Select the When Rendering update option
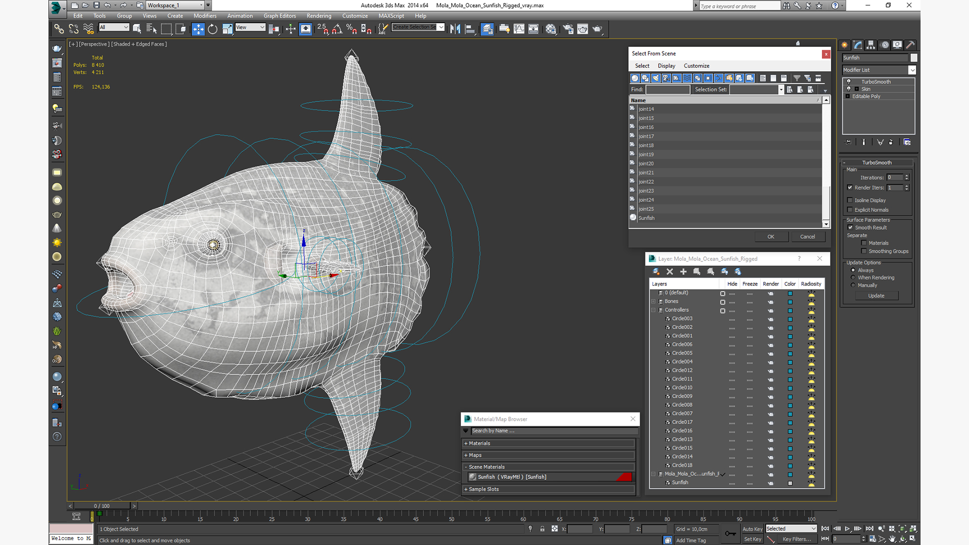Image resolution: width=969 pixels, height=545 pixels. 853,278
